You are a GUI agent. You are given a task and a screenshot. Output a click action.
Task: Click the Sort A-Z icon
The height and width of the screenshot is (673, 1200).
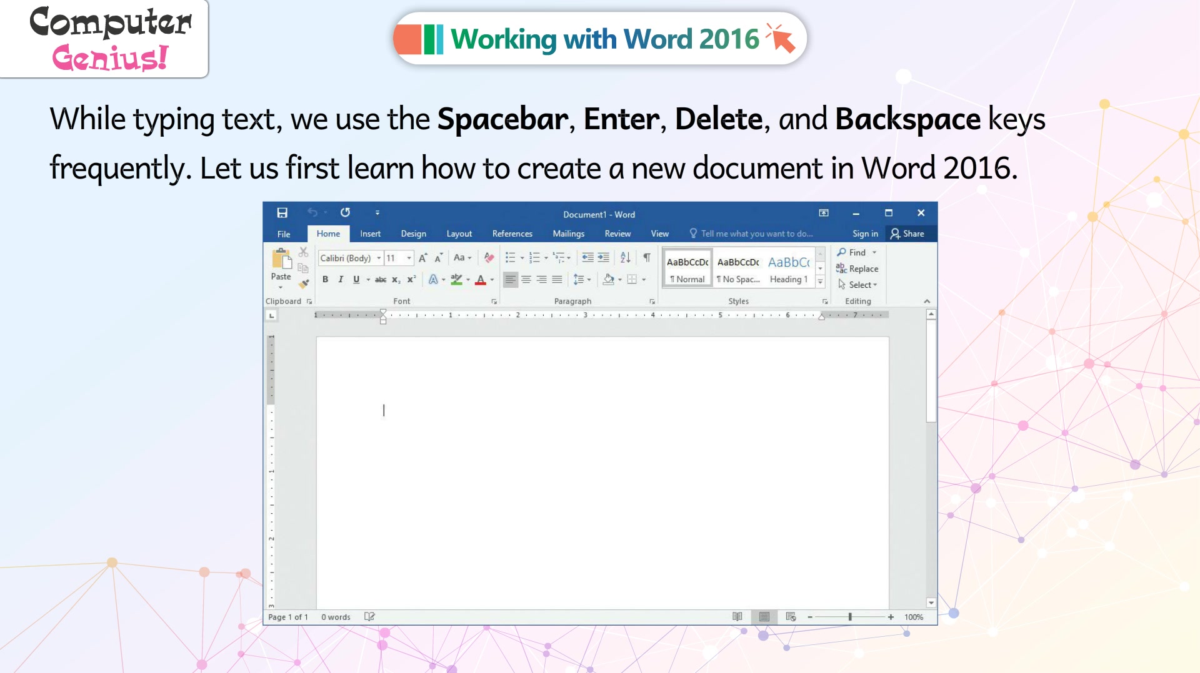point(626,258)
